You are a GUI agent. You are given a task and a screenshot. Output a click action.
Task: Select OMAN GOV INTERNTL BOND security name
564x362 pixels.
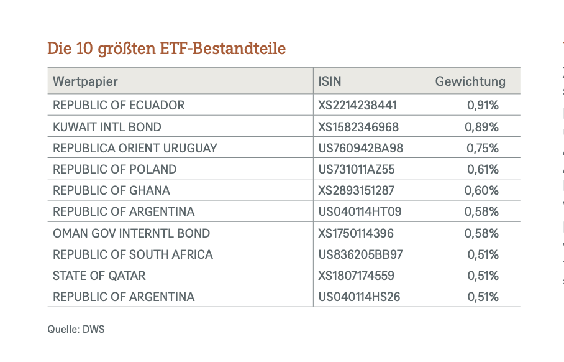point(131,233)
